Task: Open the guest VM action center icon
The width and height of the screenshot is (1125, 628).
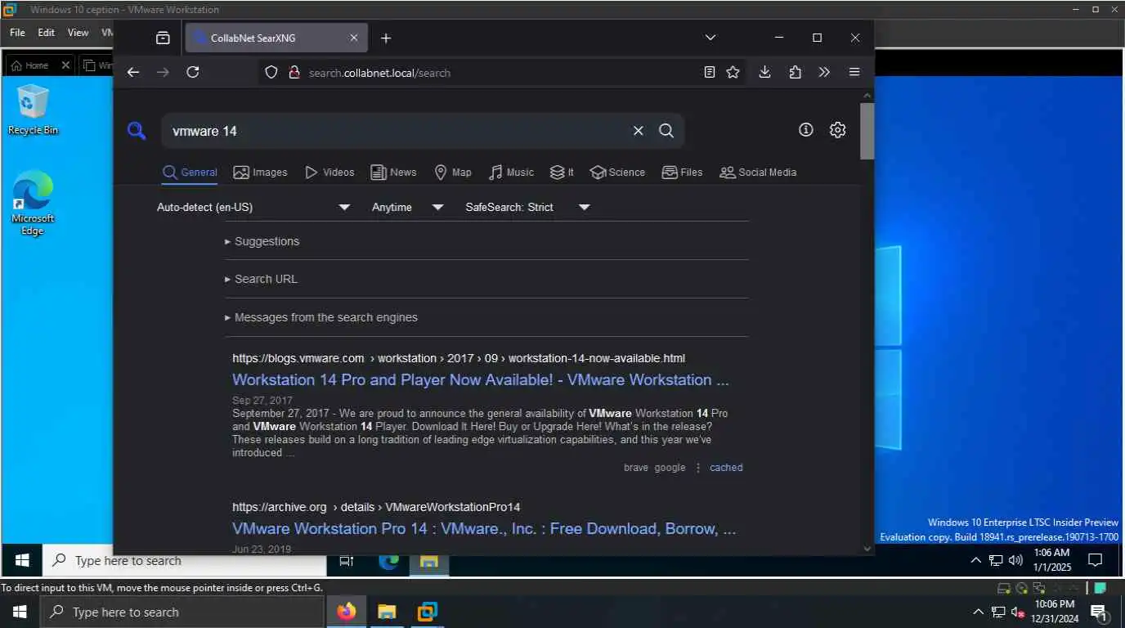Action: pos(1096,560)
